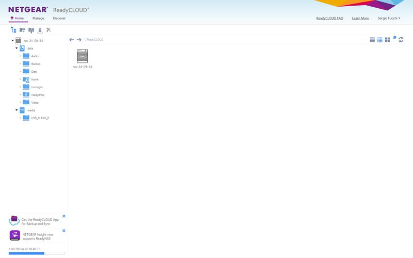This screenshot has width=413, height=258.
Task: Click the Dati folder icon
Action: tap(26, 71)
